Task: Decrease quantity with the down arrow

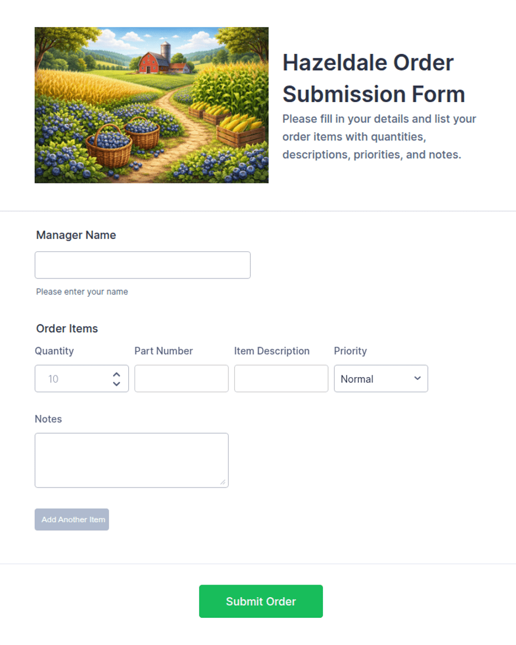Action: 117,383
